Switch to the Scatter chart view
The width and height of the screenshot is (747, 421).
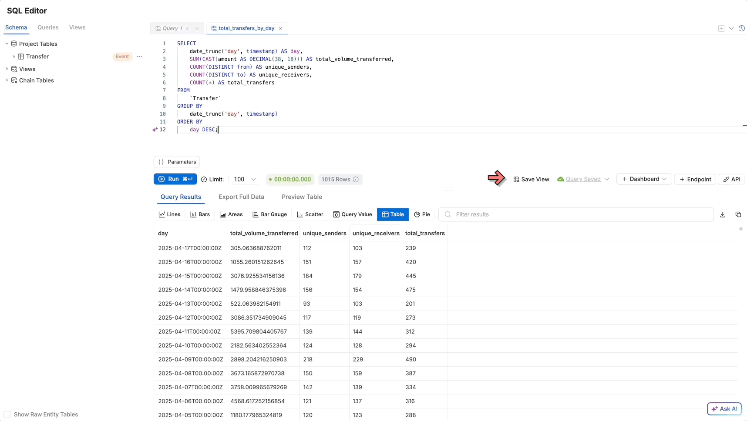[x=310, y=214]
